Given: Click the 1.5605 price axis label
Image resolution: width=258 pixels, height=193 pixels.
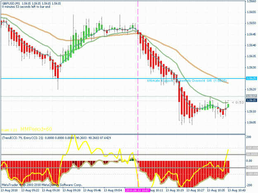Looking at the screenshot, I should pyautogui.click(x=251, y=123).
